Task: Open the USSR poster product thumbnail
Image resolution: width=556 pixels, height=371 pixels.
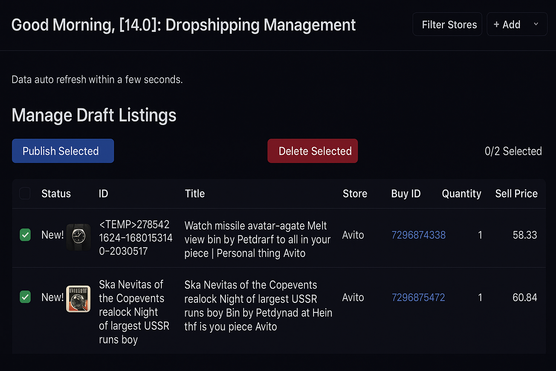Action: [x=78, y=299]
